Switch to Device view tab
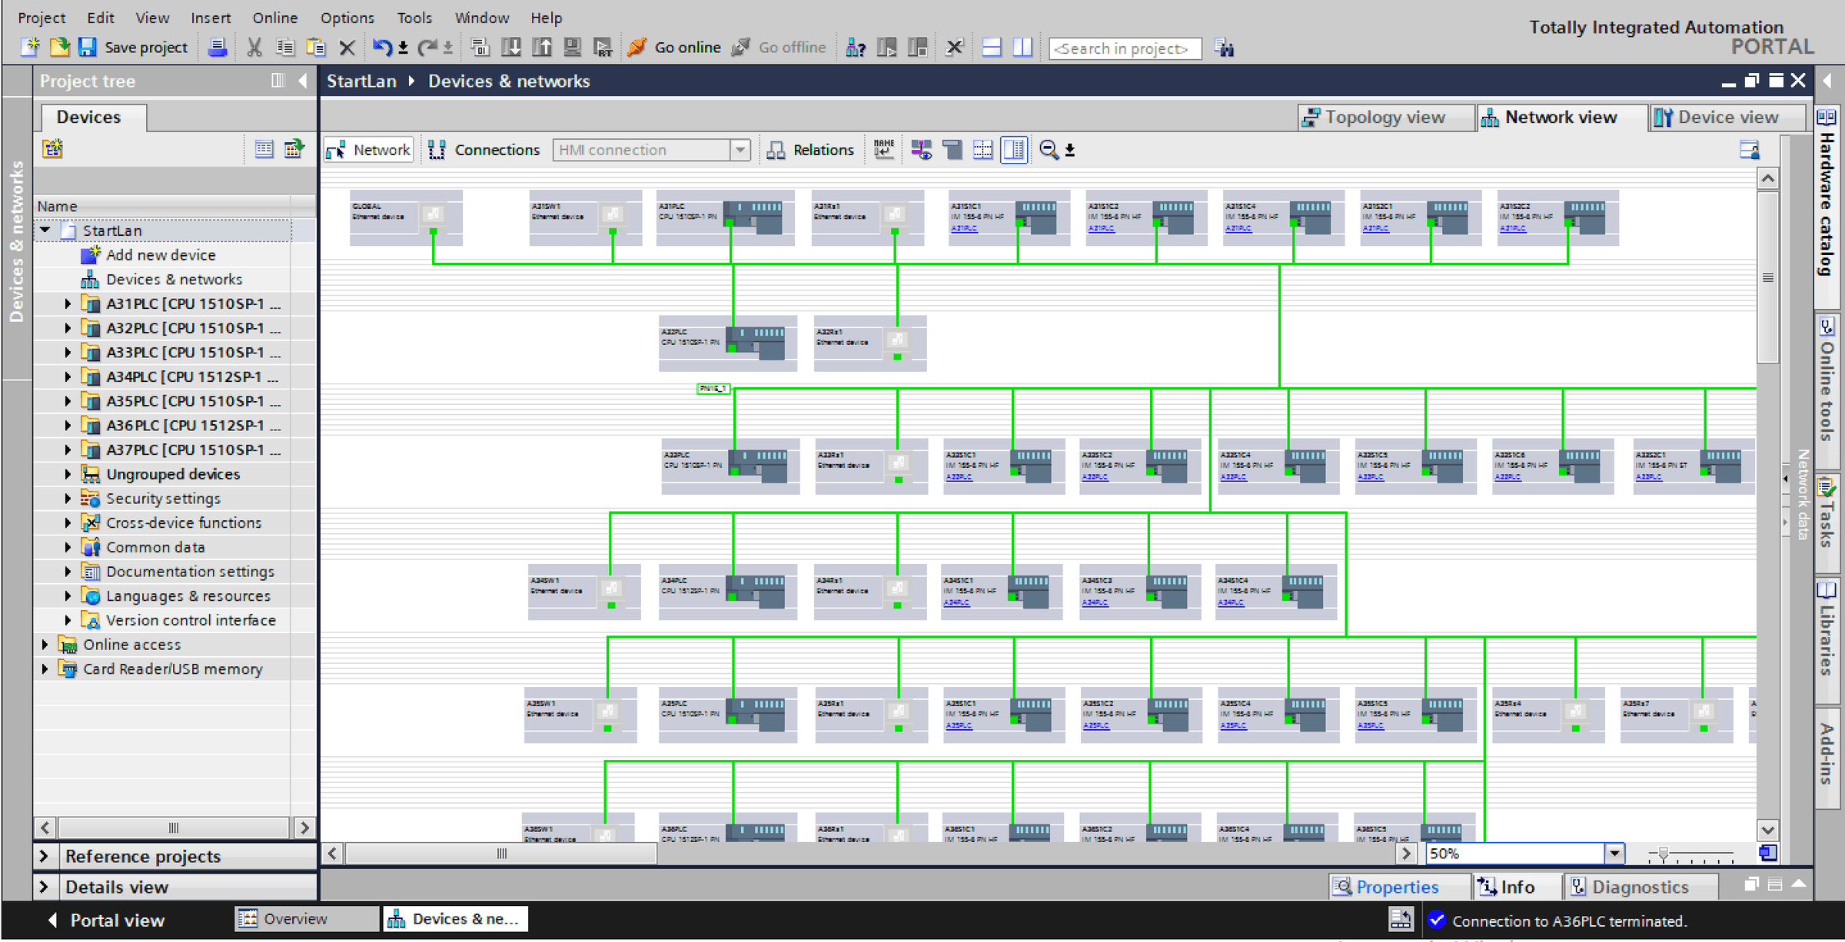 [1727, 117]
